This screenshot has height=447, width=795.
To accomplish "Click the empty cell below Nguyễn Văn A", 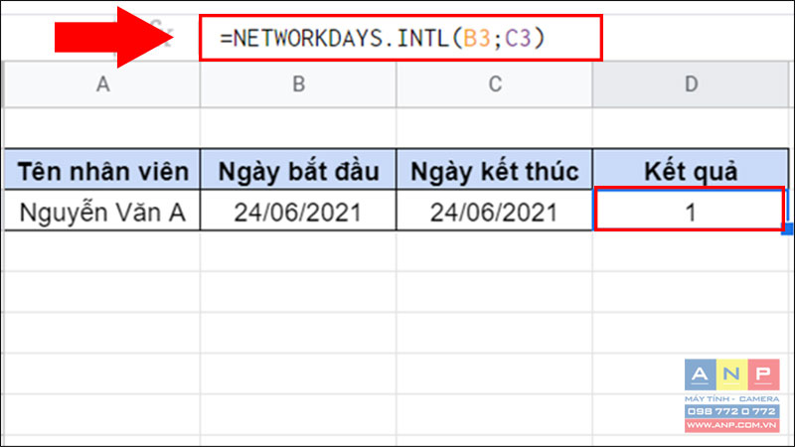I will (x=100, y=250).
